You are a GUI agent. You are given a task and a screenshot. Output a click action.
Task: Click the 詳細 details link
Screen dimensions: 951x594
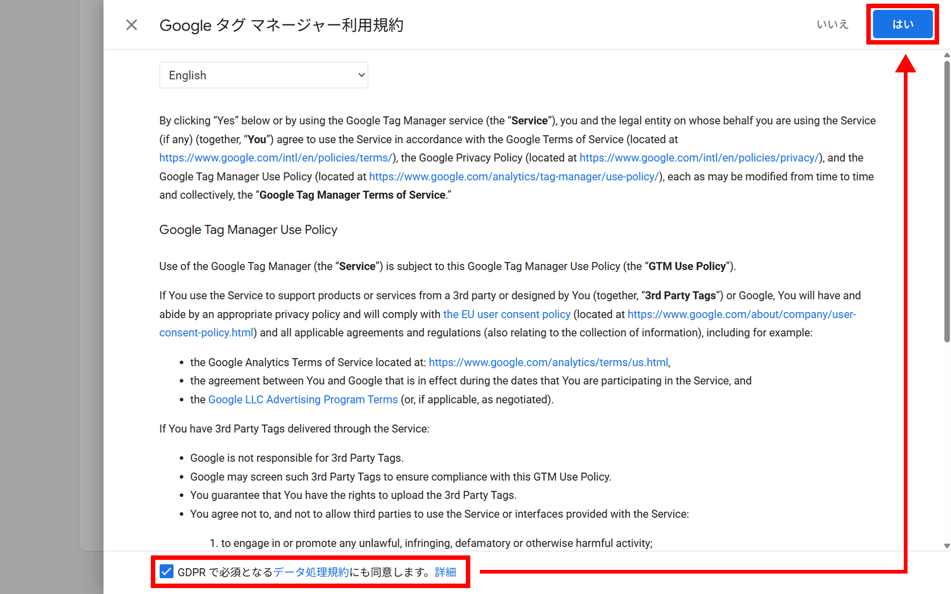[x=445, y=572]
